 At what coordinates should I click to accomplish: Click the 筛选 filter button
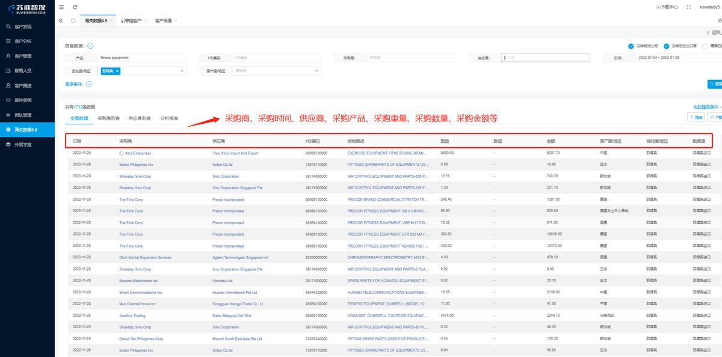pos(696,118)
